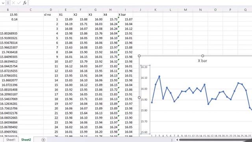The height and width of the screenshot is (142, 252).
Task: Select the Sheet2 tab
Action: 26,140
